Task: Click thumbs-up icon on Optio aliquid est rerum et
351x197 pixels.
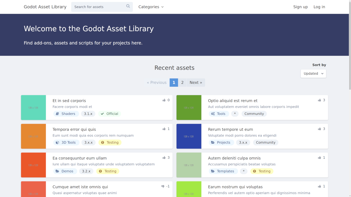Action: [x=319, y=100]
